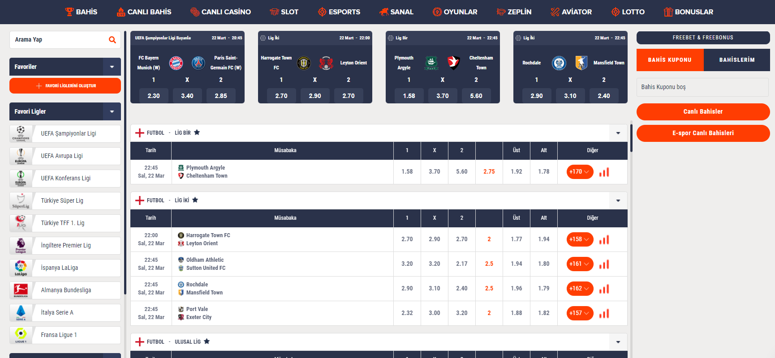Click the Bundesliga logo icon

tap(21, 290)
